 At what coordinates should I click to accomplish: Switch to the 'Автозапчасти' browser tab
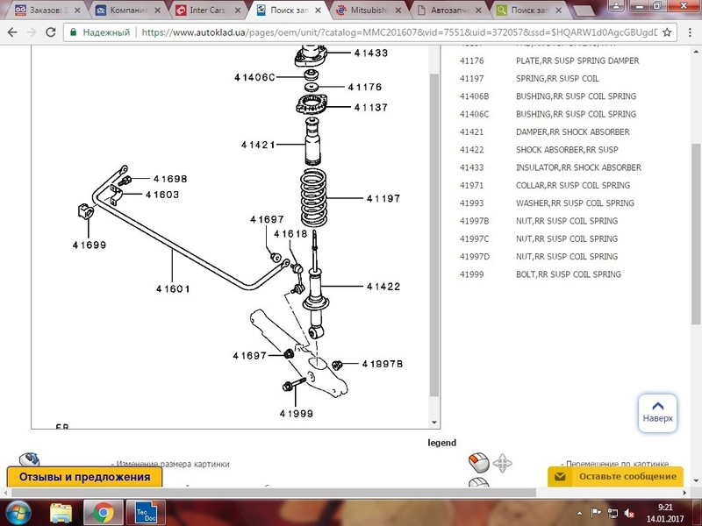click(449, 11)
